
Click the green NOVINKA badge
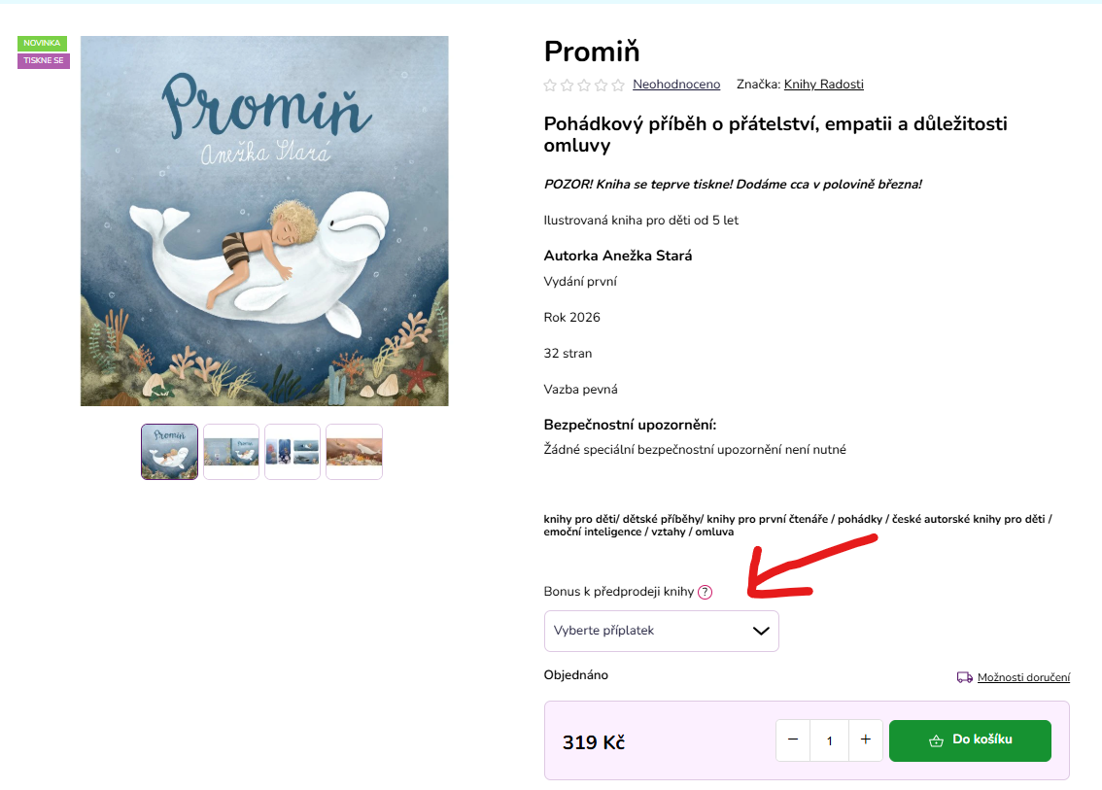point(42,44)
